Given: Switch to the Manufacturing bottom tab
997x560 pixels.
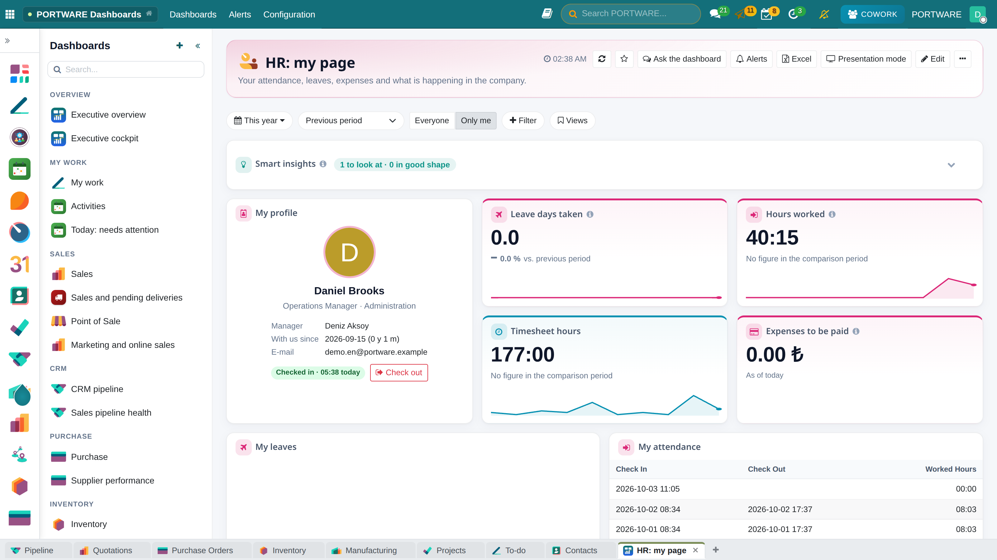Looking at the screenshot, I should point(370,550).
